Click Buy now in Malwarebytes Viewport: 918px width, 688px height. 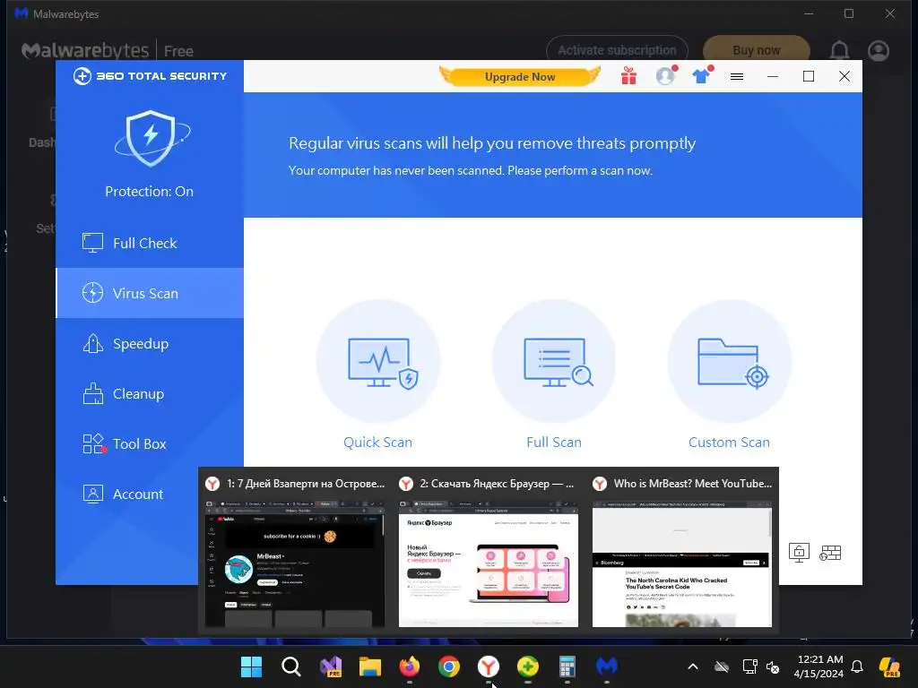[757, 51]
